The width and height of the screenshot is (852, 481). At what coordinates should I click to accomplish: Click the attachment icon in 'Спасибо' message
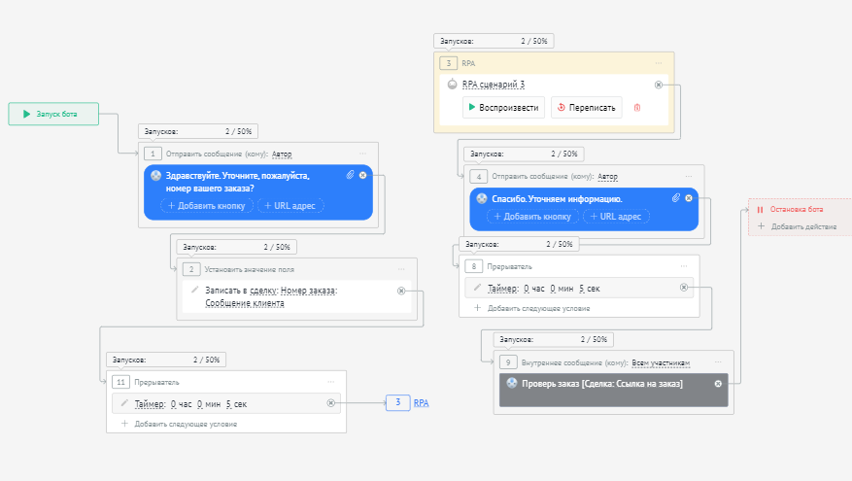click(675, 198)
